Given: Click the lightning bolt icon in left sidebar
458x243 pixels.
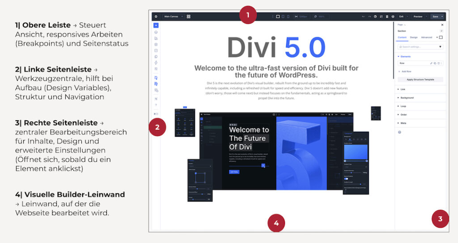Looking at the screenshot, I should click(x=156, y=63).
